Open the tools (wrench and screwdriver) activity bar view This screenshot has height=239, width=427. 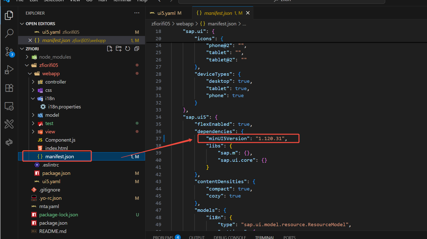point(9,124)
